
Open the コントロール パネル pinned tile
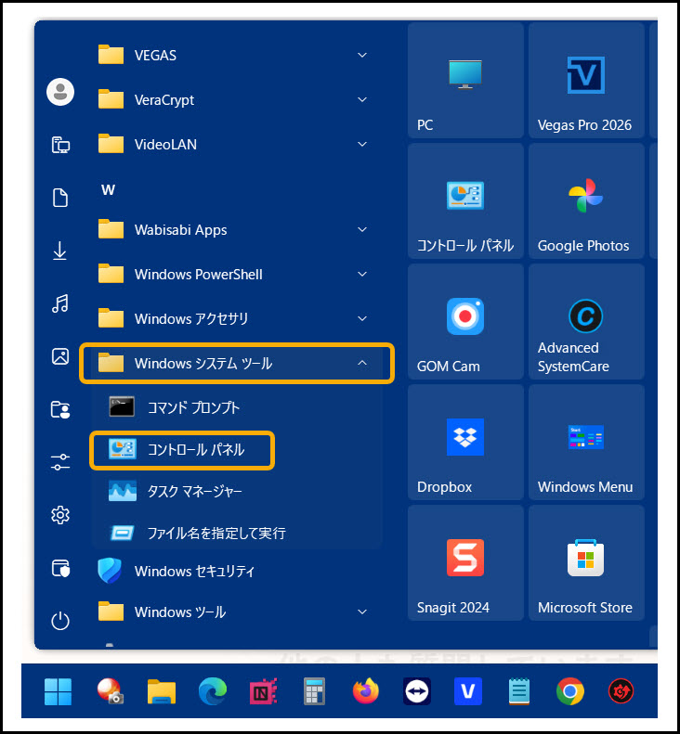click(x=465, y=200)
